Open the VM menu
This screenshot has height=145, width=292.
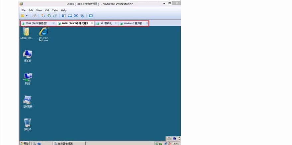pos(47,10)
